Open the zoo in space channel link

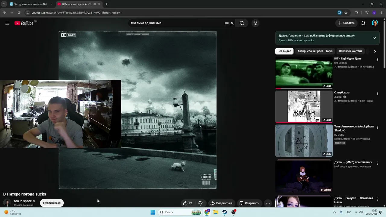(23, 201)
